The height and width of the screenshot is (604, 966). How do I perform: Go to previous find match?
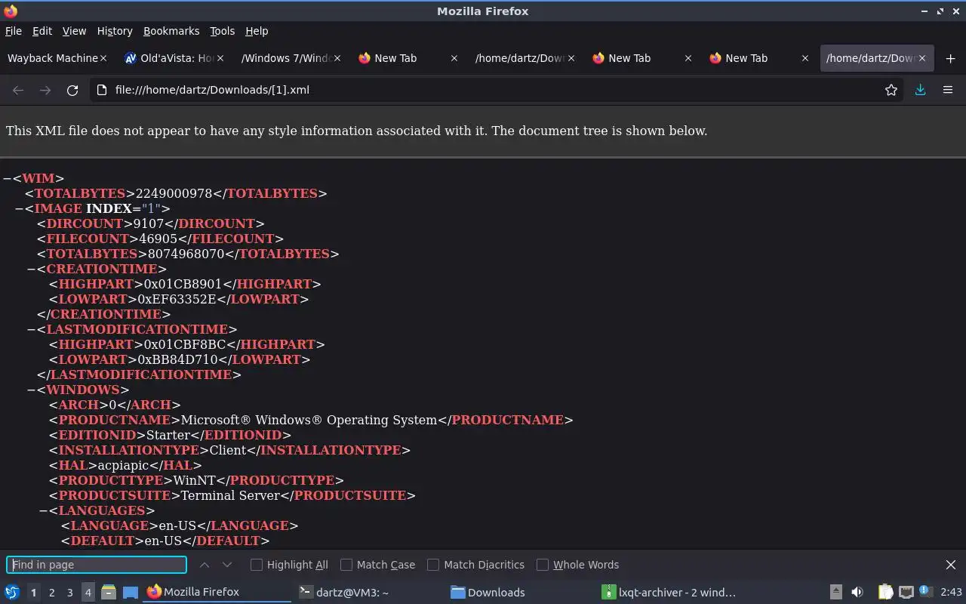[x=205, y=565]
